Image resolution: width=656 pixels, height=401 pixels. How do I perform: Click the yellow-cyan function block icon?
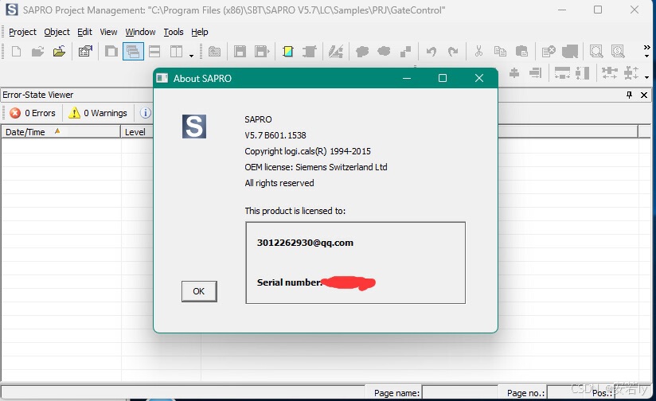click(288, 52)
